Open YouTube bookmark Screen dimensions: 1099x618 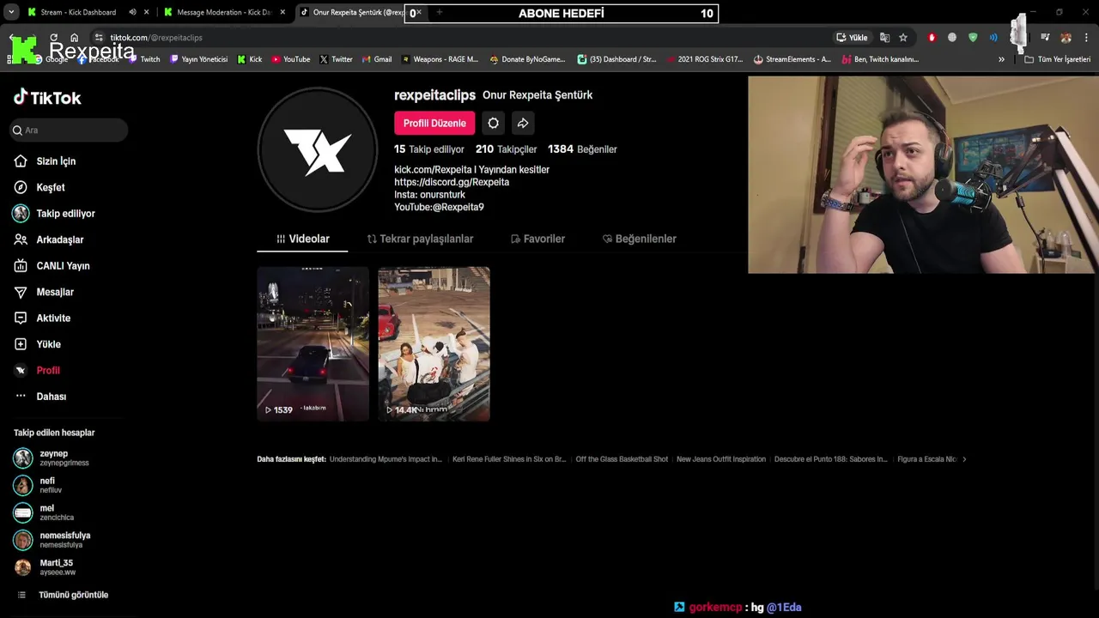291,59
